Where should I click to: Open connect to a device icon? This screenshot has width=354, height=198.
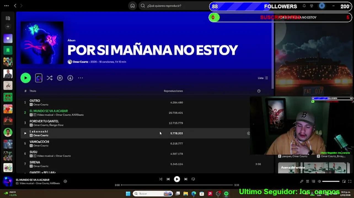pyautogui.click(x=313, y=182)
